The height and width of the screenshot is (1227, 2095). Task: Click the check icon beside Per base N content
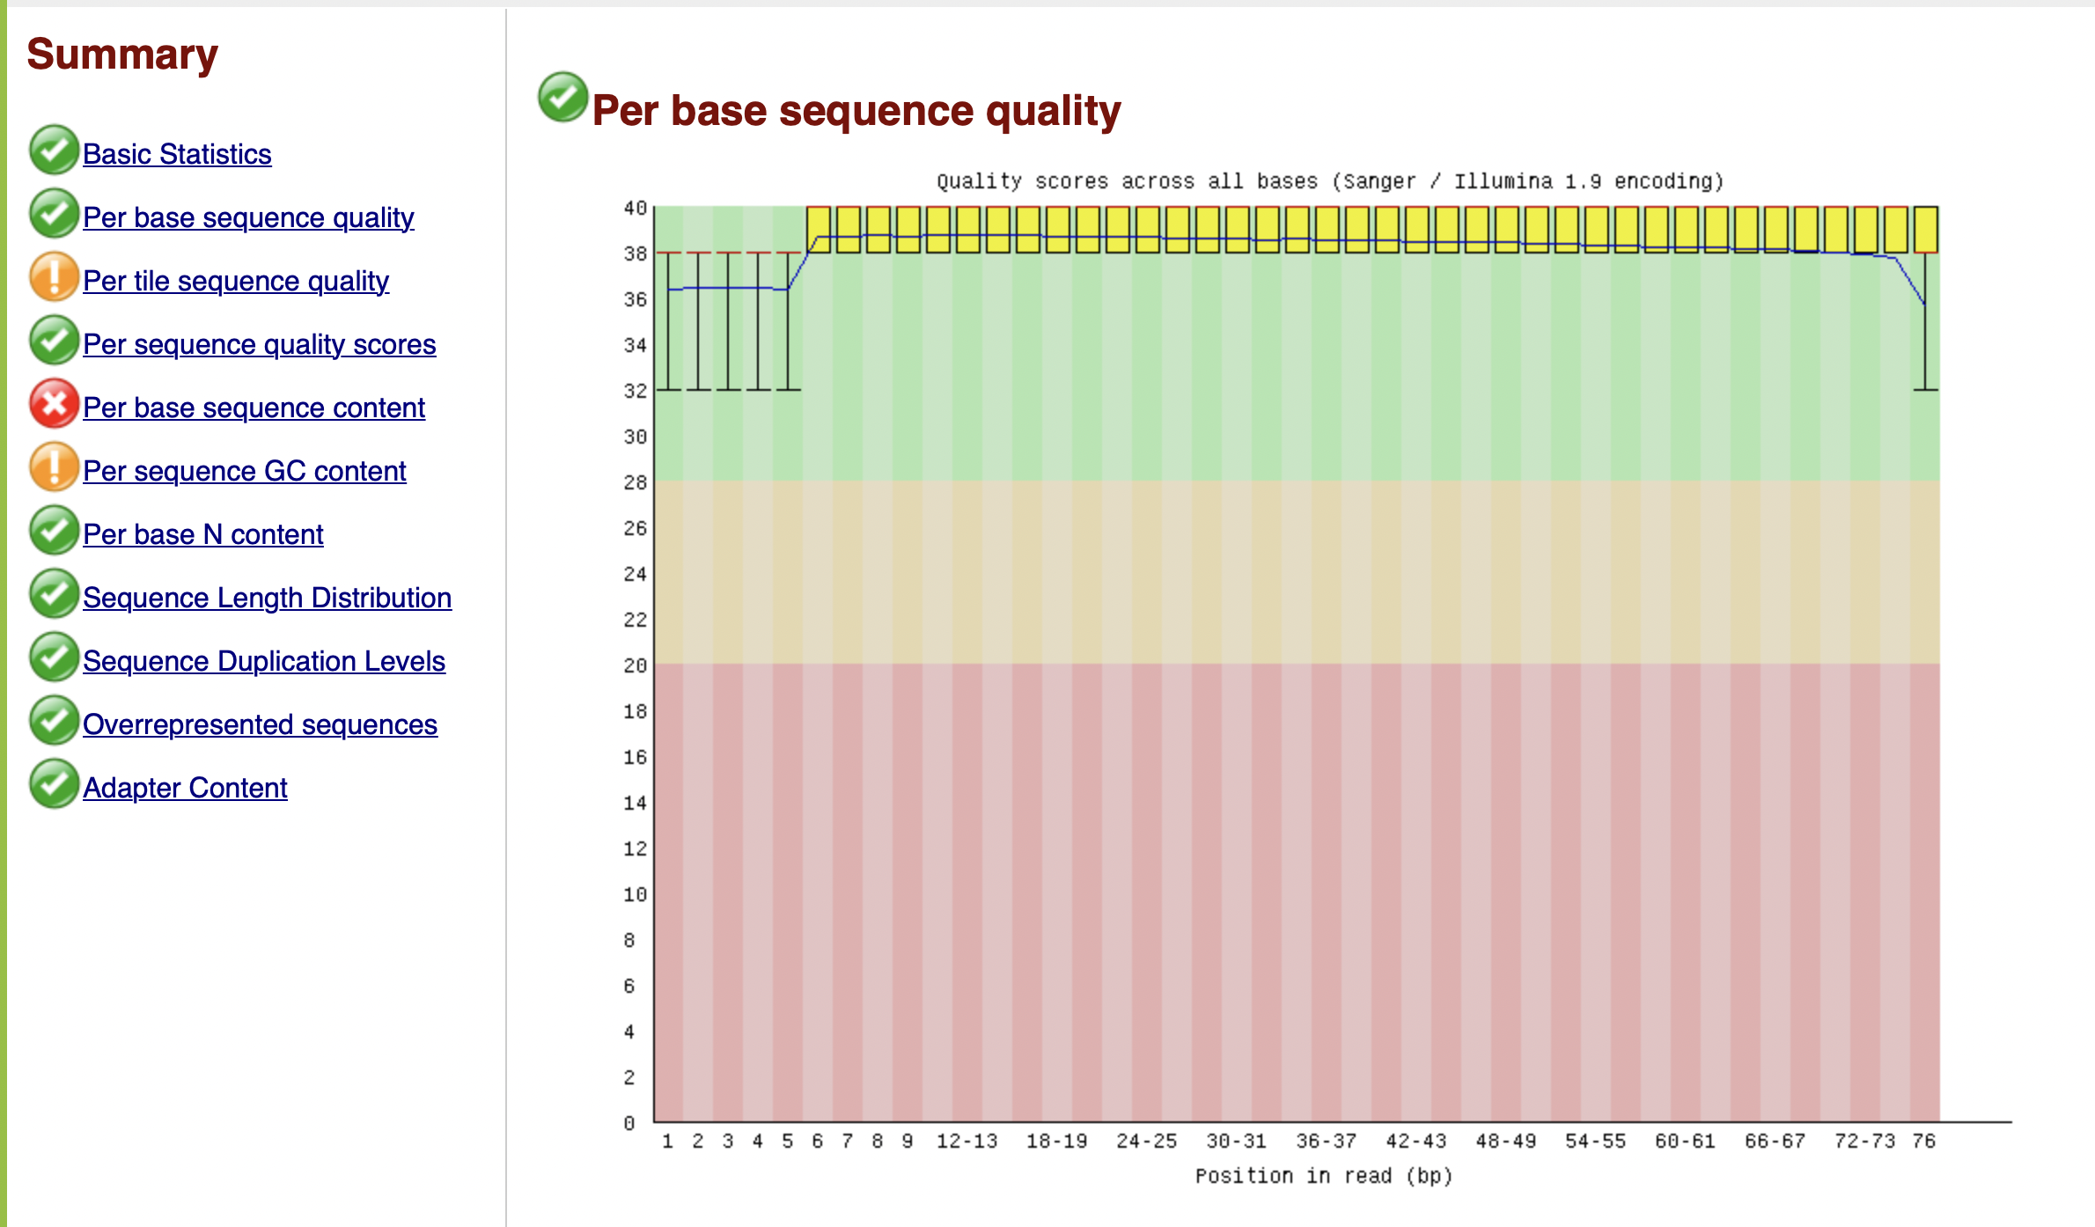(x=54, y=531)
